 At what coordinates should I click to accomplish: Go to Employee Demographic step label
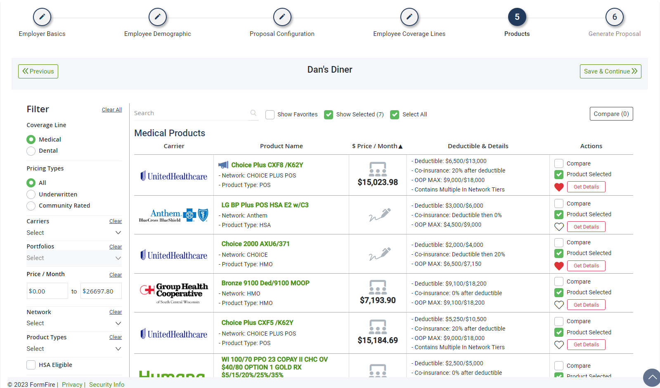tap(158, 34)
